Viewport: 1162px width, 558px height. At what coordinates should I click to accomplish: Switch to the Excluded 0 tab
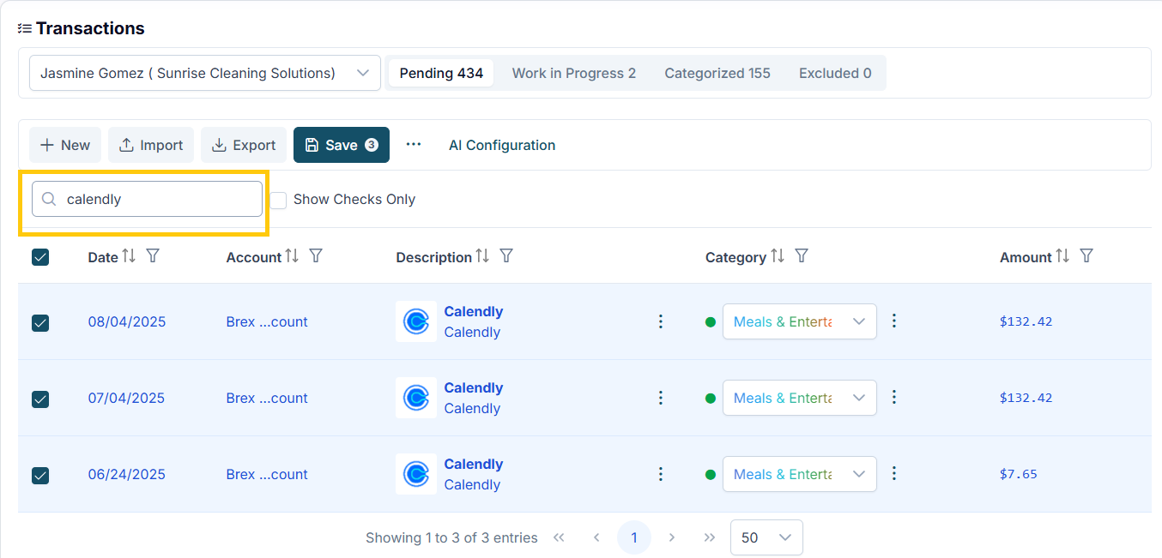tap(835, 73)
